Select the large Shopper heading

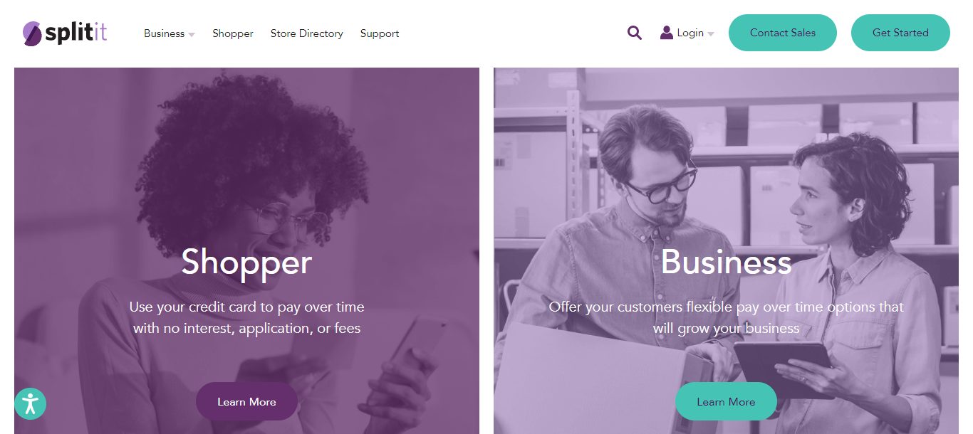(x=246, y=262)
